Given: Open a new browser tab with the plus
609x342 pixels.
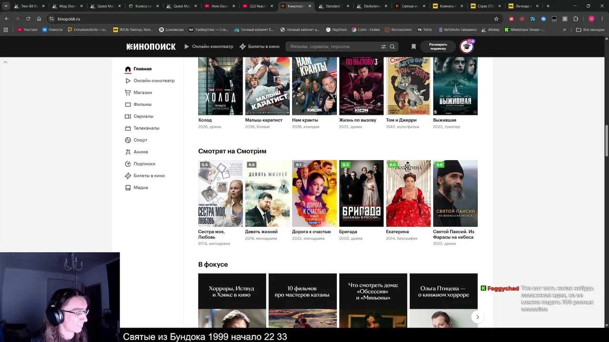Looking at the screenshot, I should pos(548,6).
